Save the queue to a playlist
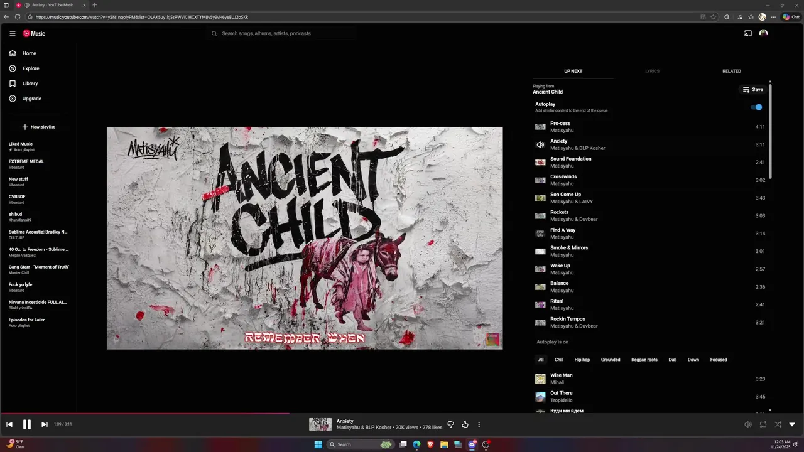The height and width of the screenshot is (452, 804). [x=752, y=90]
